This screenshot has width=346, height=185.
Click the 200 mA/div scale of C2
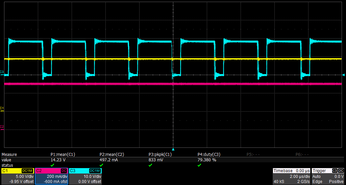57,177
